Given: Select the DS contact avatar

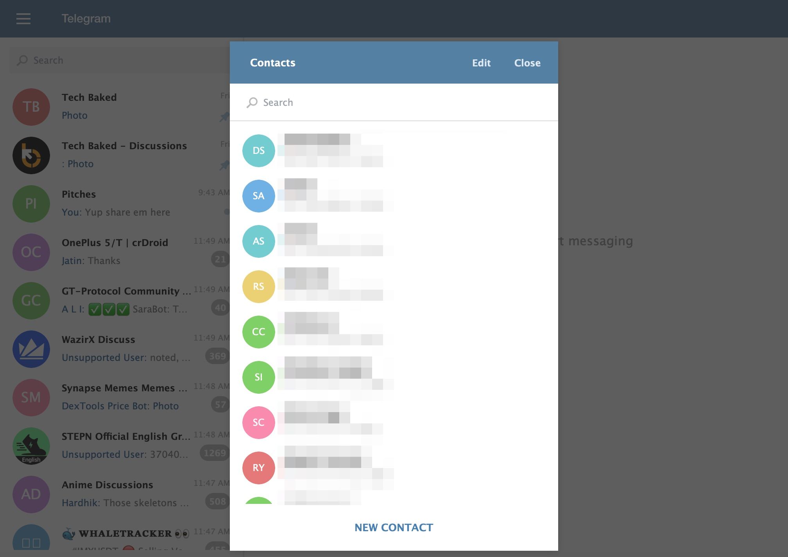Looking at the screenshot, I should pos(259,151).
